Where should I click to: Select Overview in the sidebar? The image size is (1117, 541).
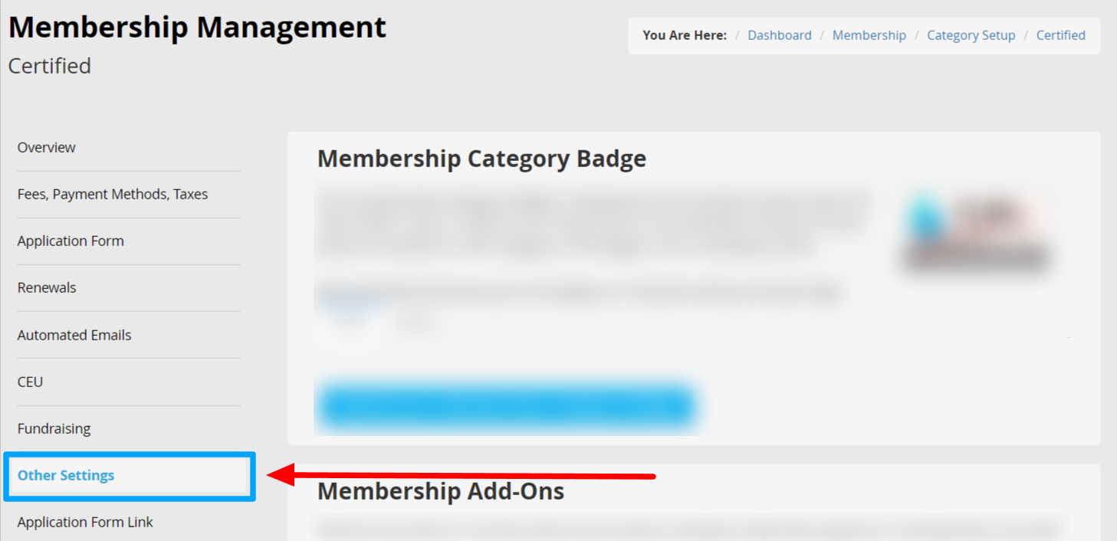point(46,147)
